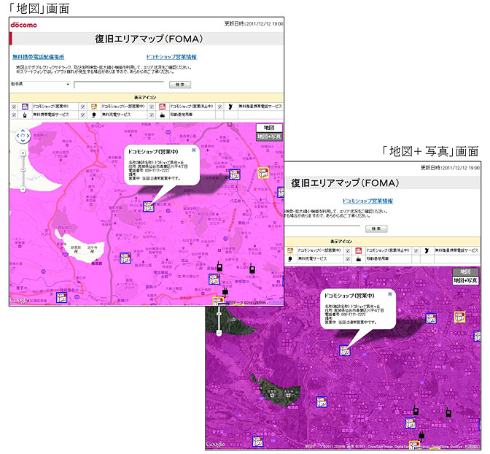Toggle ドコモショップ(営業停止中) checkbox in map screen
The height and width of the screenshot is (454, 490).
coord(152,107)
